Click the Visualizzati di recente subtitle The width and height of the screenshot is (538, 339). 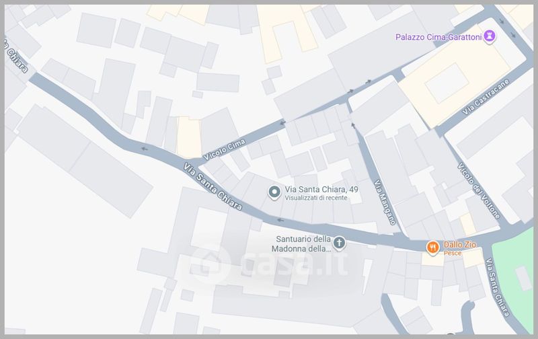pyautogui.click(x=316, y=198)
